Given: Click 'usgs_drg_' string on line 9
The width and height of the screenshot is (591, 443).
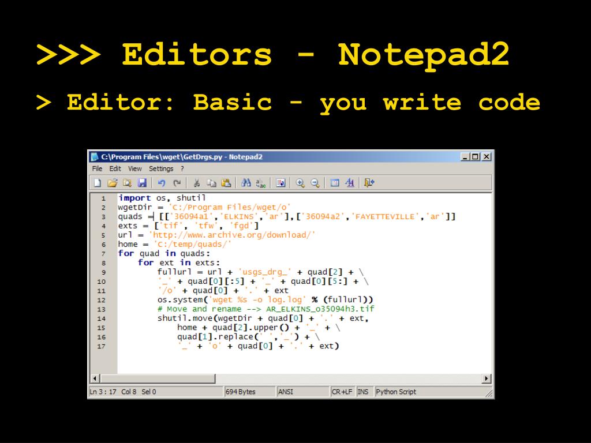Looking at the screenshot, I should point(264,272).
